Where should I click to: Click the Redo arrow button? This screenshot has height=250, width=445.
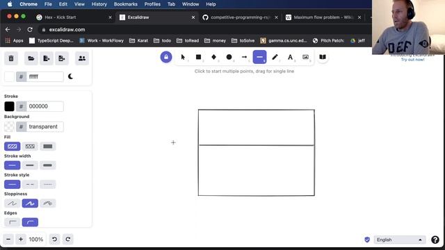[x=68, y=240]
